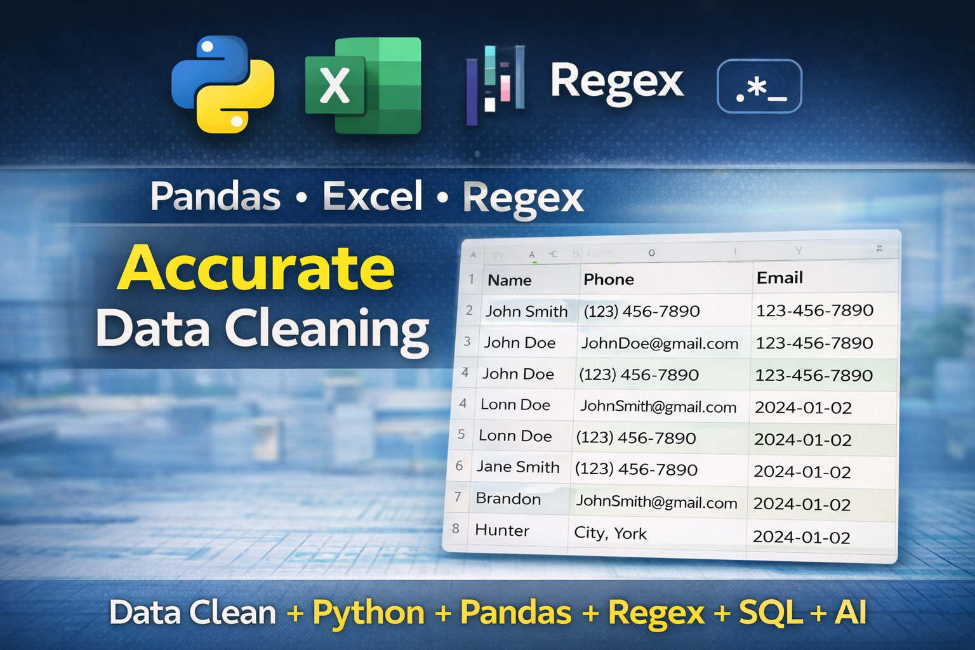Select the Brandon name cell
Viewport: 975px width, 650px height.
pos(508,499)
